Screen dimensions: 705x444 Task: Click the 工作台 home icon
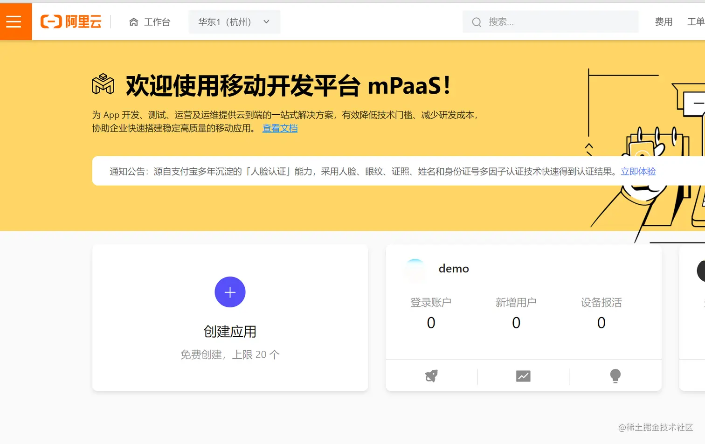click(134, 22)
